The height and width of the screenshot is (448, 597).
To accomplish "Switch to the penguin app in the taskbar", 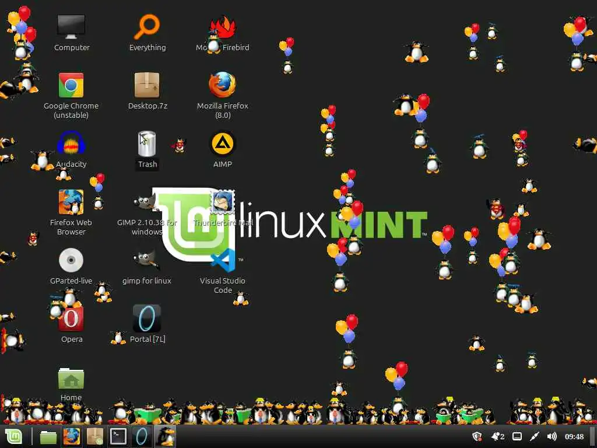I will (165, 436).
